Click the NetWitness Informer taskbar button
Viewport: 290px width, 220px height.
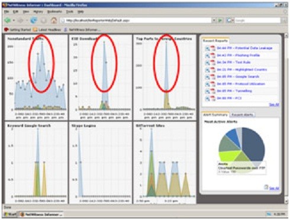41,215
